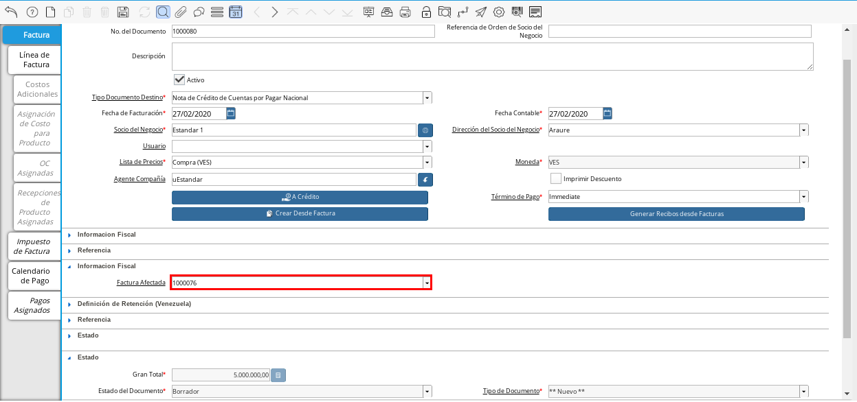Screen dimensions: 857x402
Task: Open the attachment paperclip icon
Action: click(181, 12)
